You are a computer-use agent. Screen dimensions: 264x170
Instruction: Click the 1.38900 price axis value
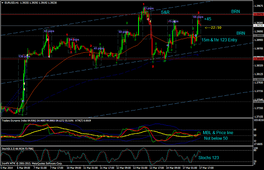pyautogui.click(x=259, y=40)
